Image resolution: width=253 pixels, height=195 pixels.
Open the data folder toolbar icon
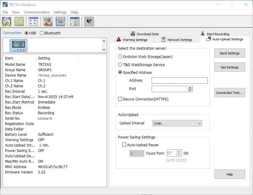(19, 21)
